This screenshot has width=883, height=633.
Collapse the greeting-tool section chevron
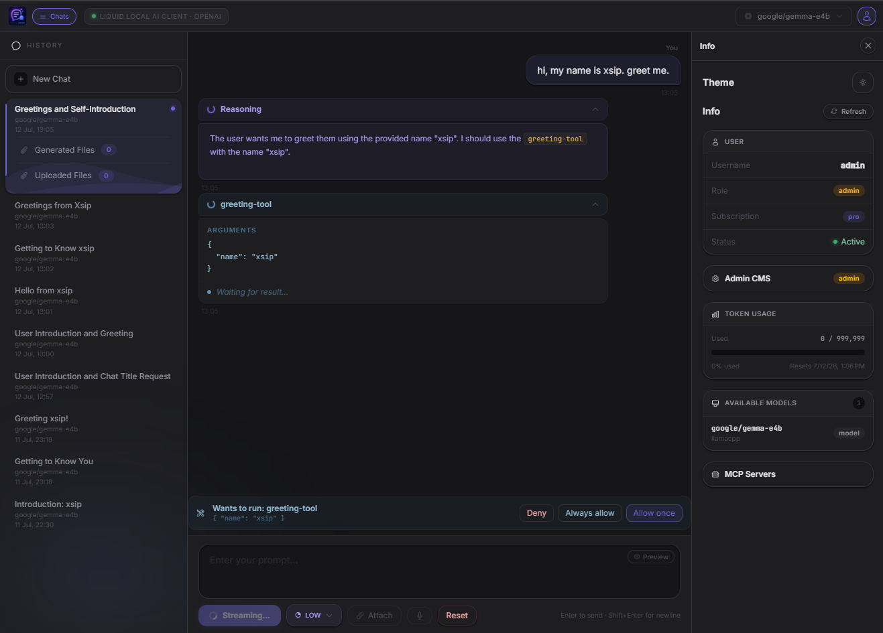[x=595, y=204]
